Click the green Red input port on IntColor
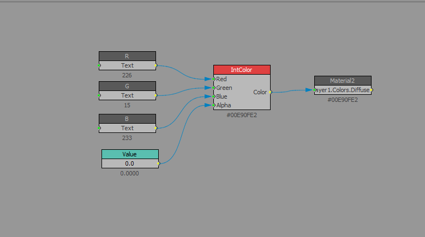 click(214, 79)
